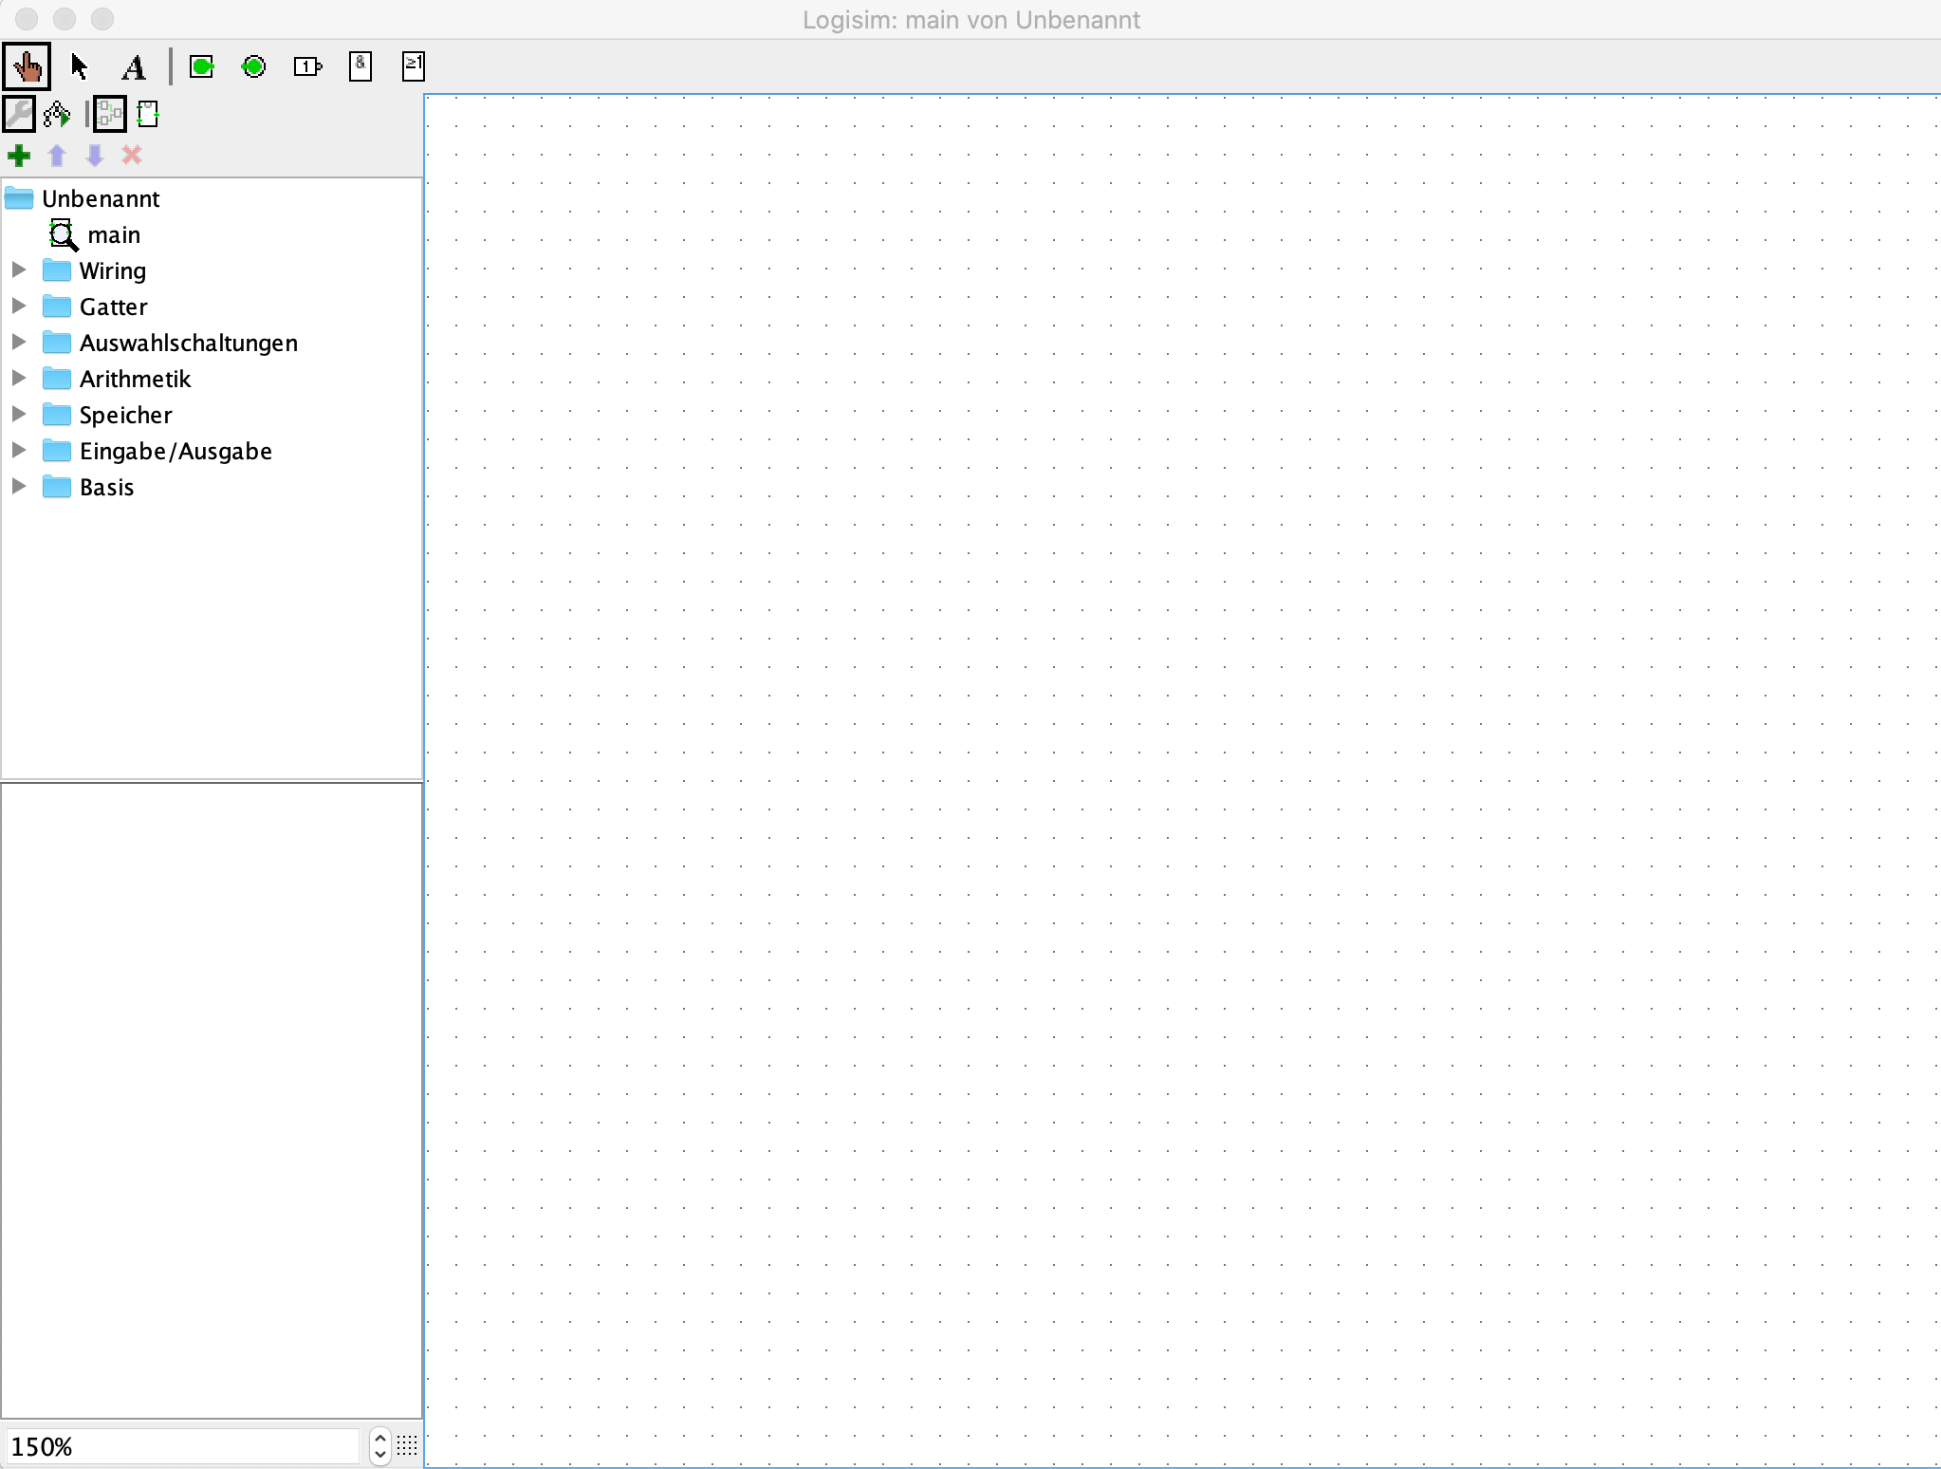Click the green plus add-circuit icon
The height and width of the screenshot is (1469, 1941).
pos(19,156)
